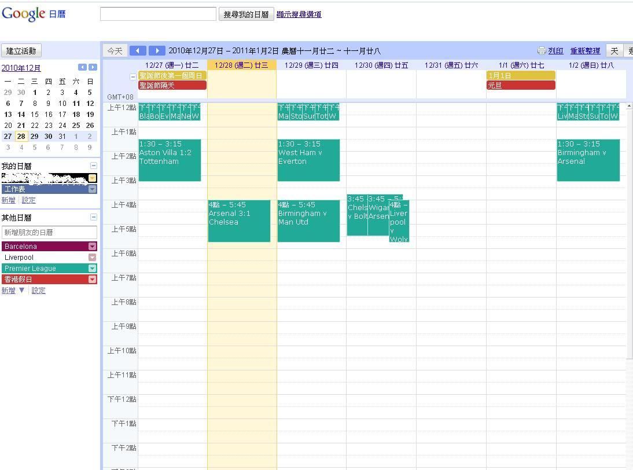Screen dimensions: 633x470
Task: Select December 28 in the mini calendar
Action: [x=21, y=137]
